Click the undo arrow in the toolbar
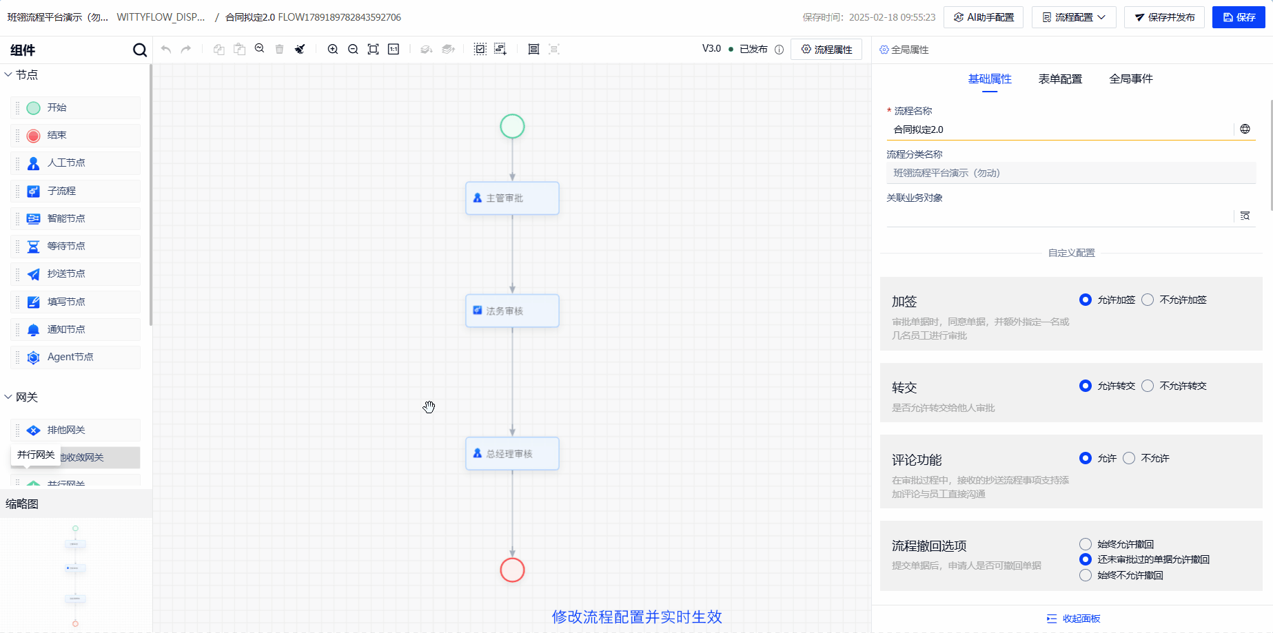This screenshot has width=1273, height=633. [166, 49]
